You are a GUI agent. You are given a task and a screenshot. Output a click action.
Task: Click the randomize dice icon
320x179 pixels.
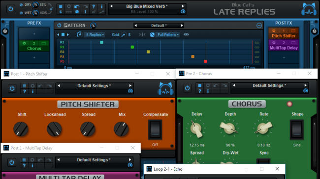tap(152, 35)
